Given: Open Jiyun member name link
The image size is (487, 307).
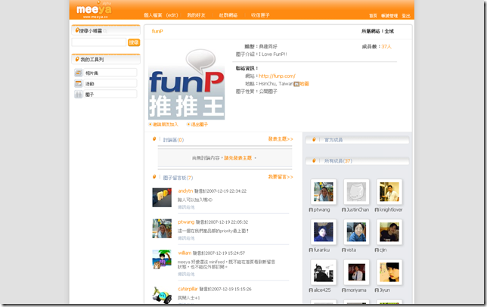Looking at the screenshot, I should click(384, 290).
